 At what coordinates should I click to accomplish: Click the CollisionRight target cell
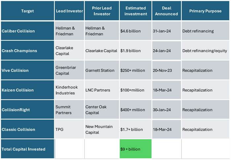click(27, 110)
